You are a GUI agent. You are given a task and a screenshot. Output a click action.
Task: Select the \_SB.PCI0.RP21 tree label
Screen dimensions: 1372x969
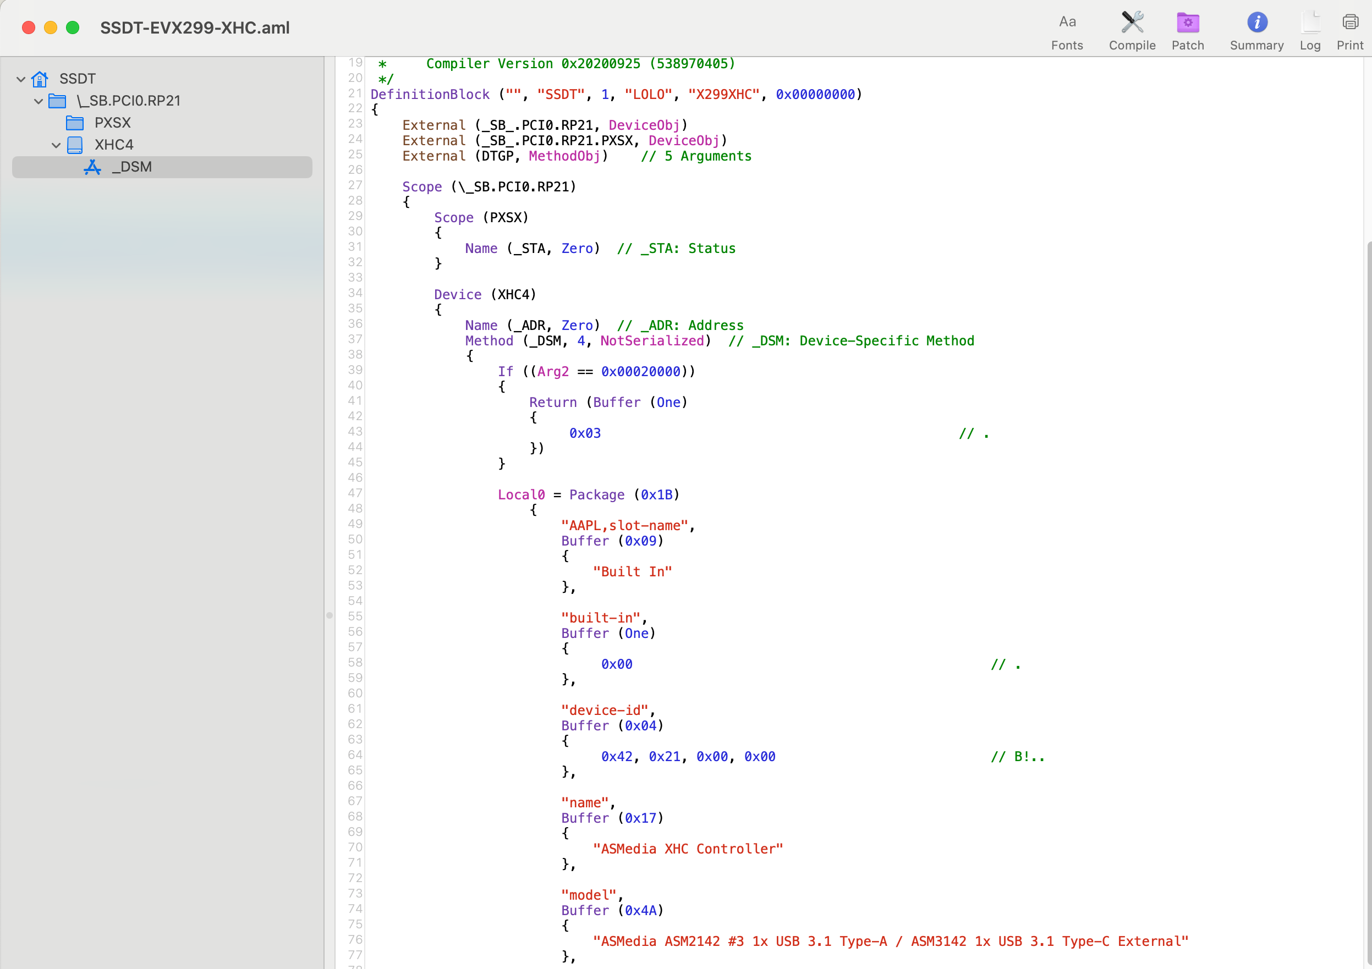click(x=129, y=101)
